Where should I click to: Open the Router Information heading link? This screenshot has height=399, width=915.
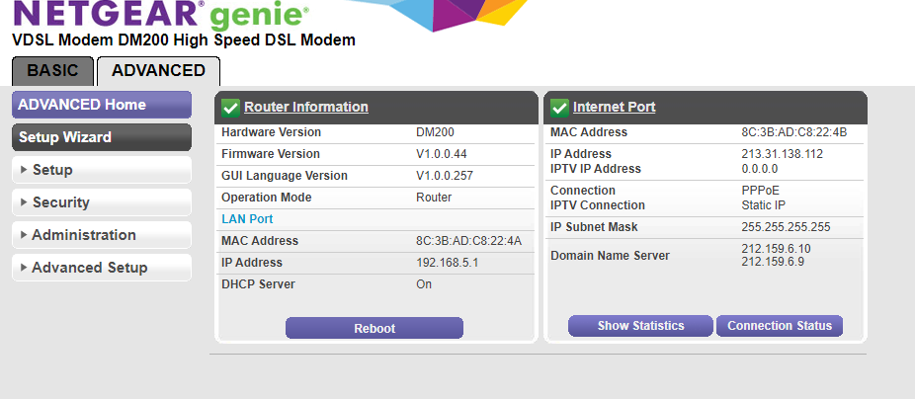306,107
